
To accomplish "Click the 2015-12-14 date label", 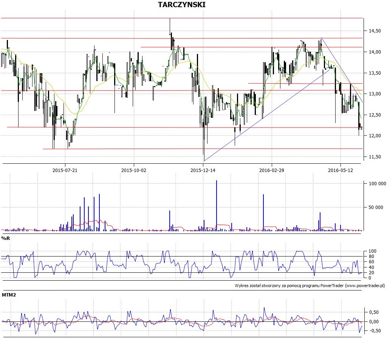I will [x=203, y=170].
